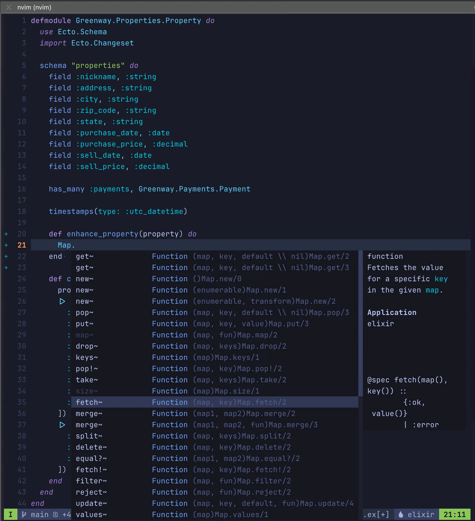Click the 21:11 cursor position indicator
Image resolution: width=475 pixels, height=521 pixels.
point(455,515)
